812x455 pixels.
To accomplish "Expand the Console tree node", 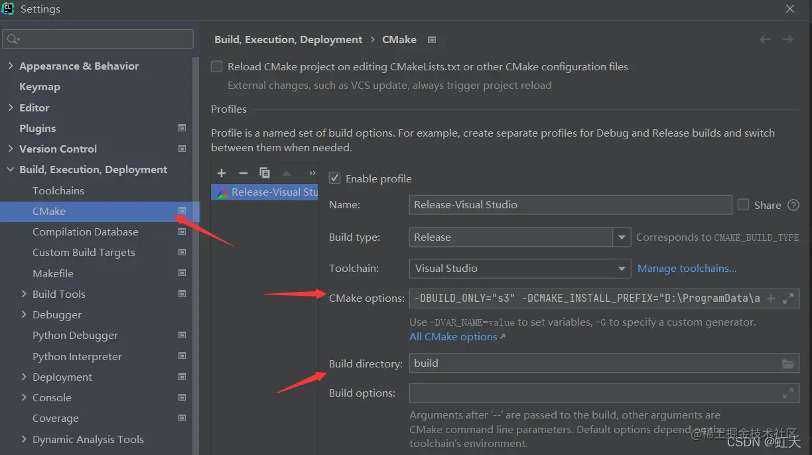I will click(x=24, y=397).
